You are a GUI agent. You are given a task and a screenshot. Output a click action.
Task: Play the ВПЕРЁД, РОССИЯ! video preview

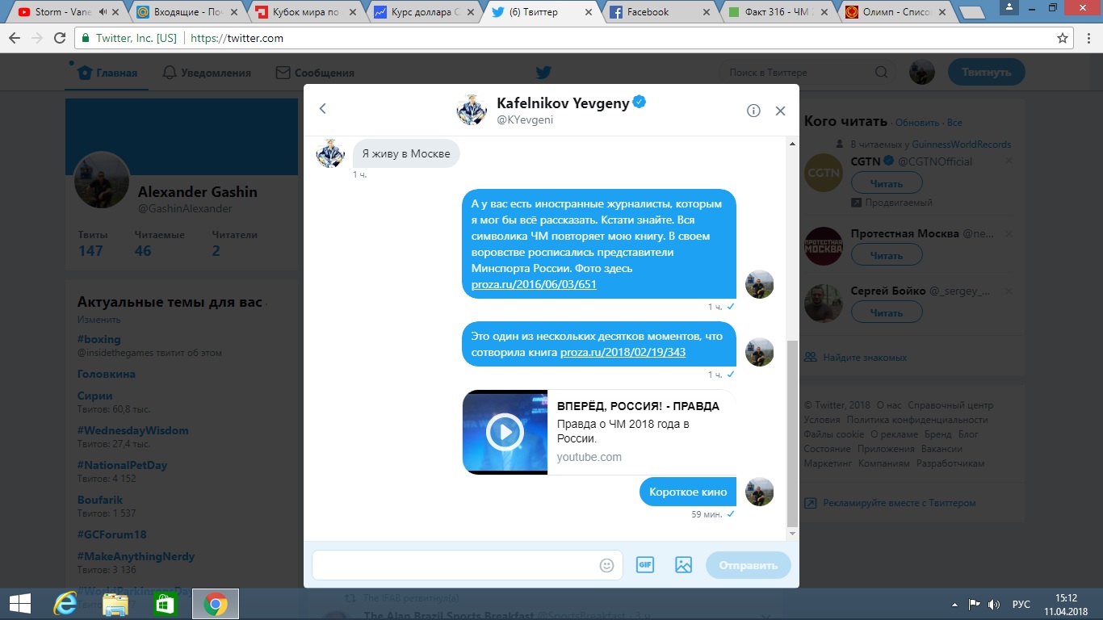point(505,433)
